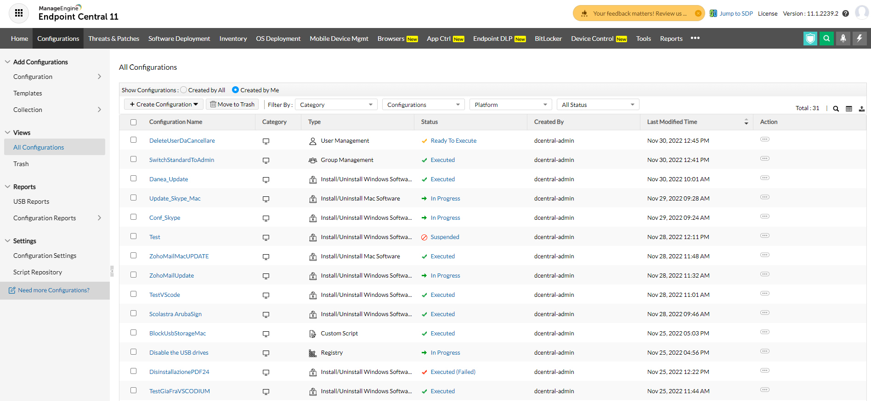Collapse the Add Configurations section

pos(8,62)
